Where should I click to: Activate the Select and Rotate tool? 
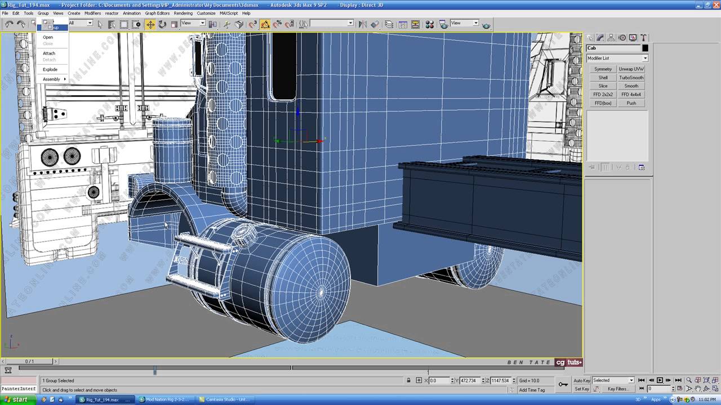point(162,24)
